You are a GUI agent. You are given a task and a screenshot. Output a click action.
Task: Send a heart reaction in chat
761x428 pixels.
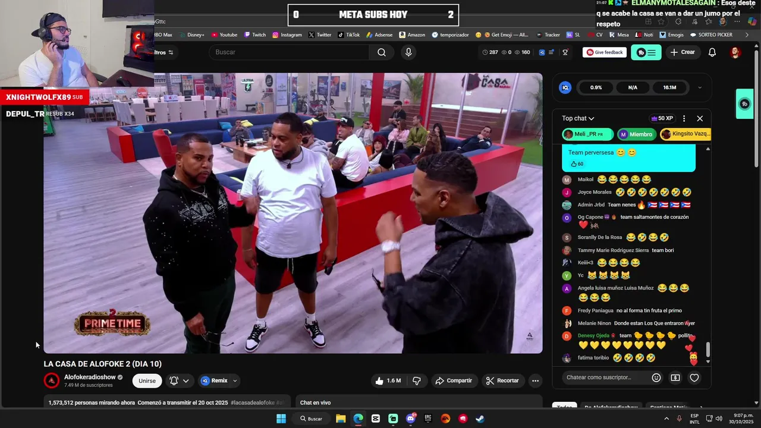(694, 377)
